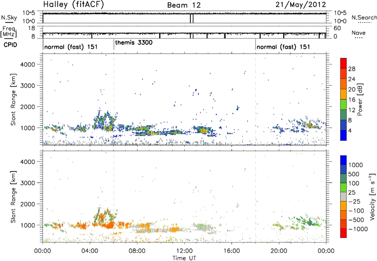377x261 pixels.
Task: Click the N.Search legend label
Action: (364, 17)
